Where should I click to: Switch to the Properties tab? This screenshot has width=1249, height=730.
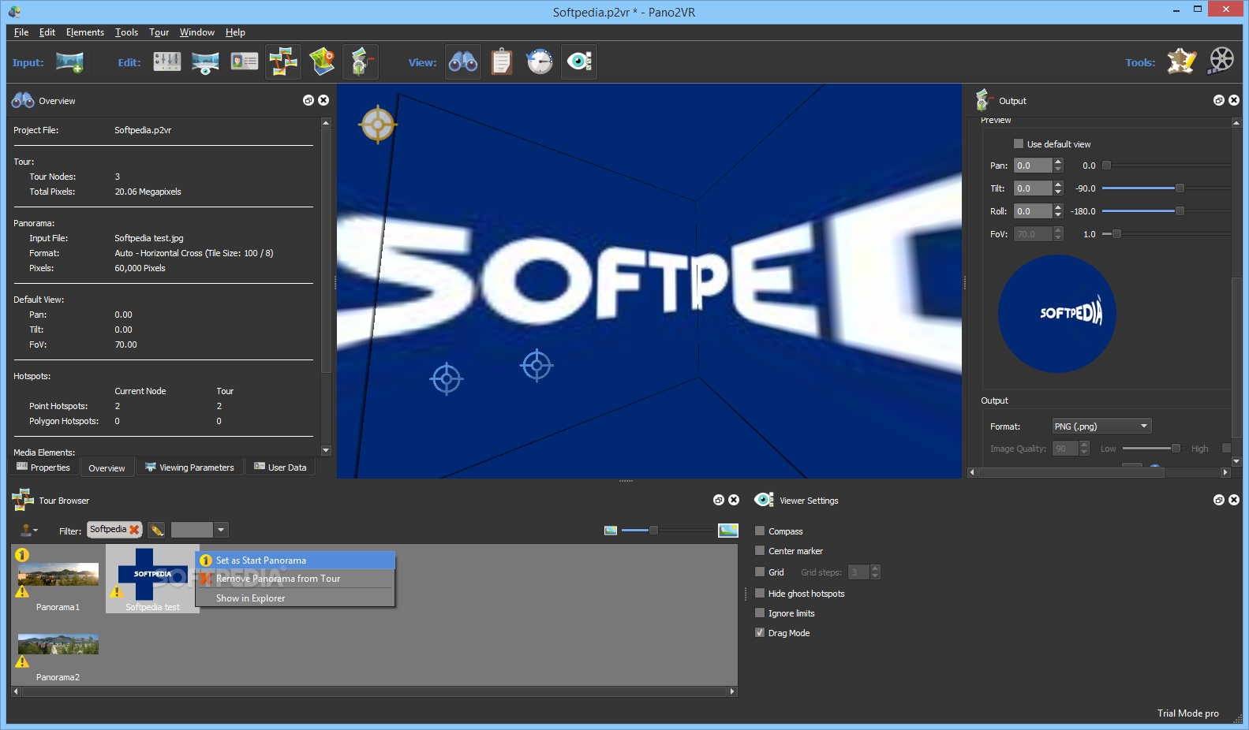coord(44,467)
